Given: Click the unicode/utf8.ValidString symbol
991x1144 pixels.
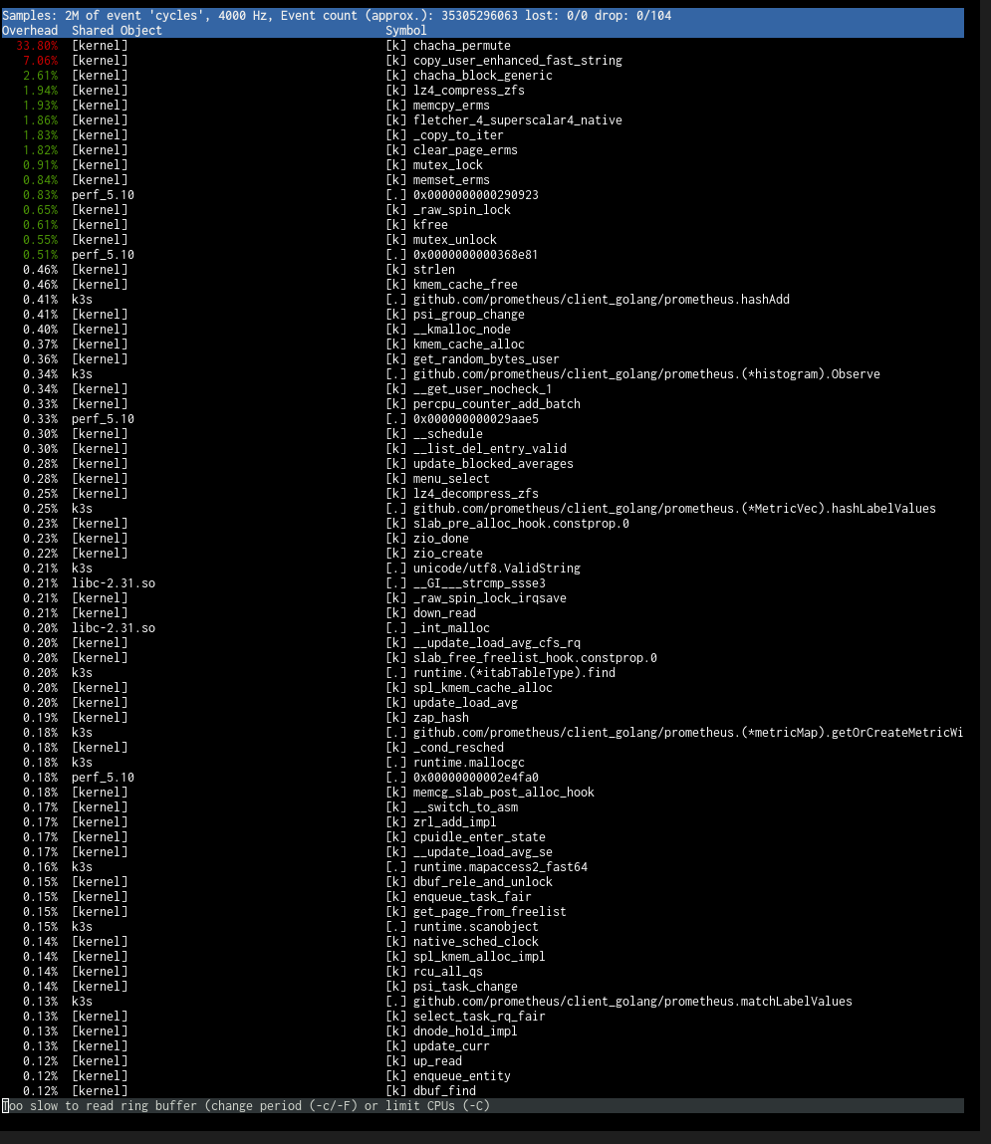Looking at the screenshot, I should [x=496, y=570].
